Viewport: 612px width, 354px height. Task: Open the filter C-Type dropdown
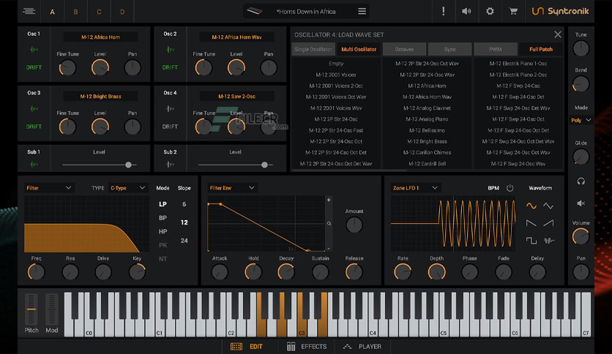[129, 188]
